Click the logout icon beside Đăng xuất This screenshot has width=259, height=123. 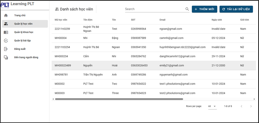[x=6, y=49]
